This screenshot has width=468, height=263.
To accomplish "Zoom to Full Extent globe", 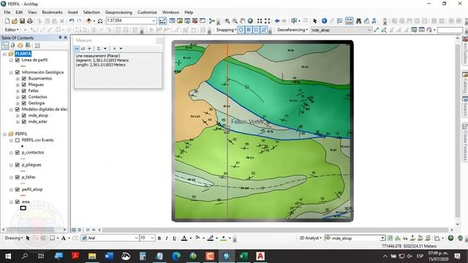I will tap(250, 21).
